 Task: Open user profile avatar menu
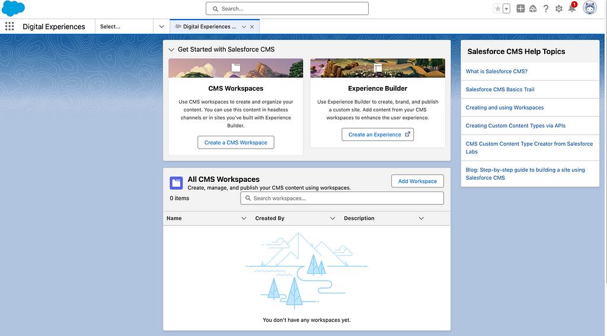pos(590,8)
